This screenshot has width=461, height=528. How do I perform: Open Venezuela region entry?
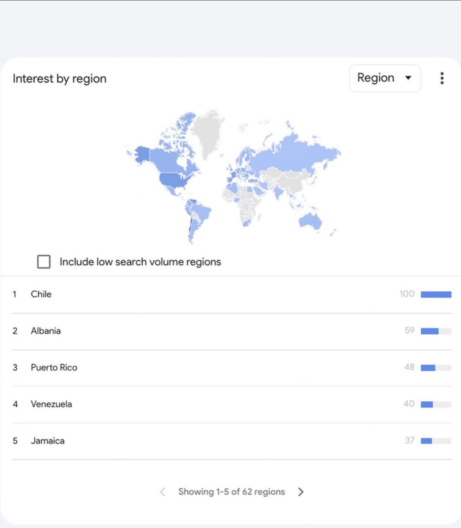coord(232,404)
